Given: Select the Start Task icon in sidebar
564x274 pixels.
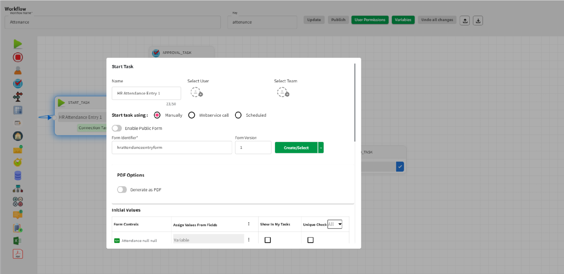Looking at the screenshot, I should point(18,44).
